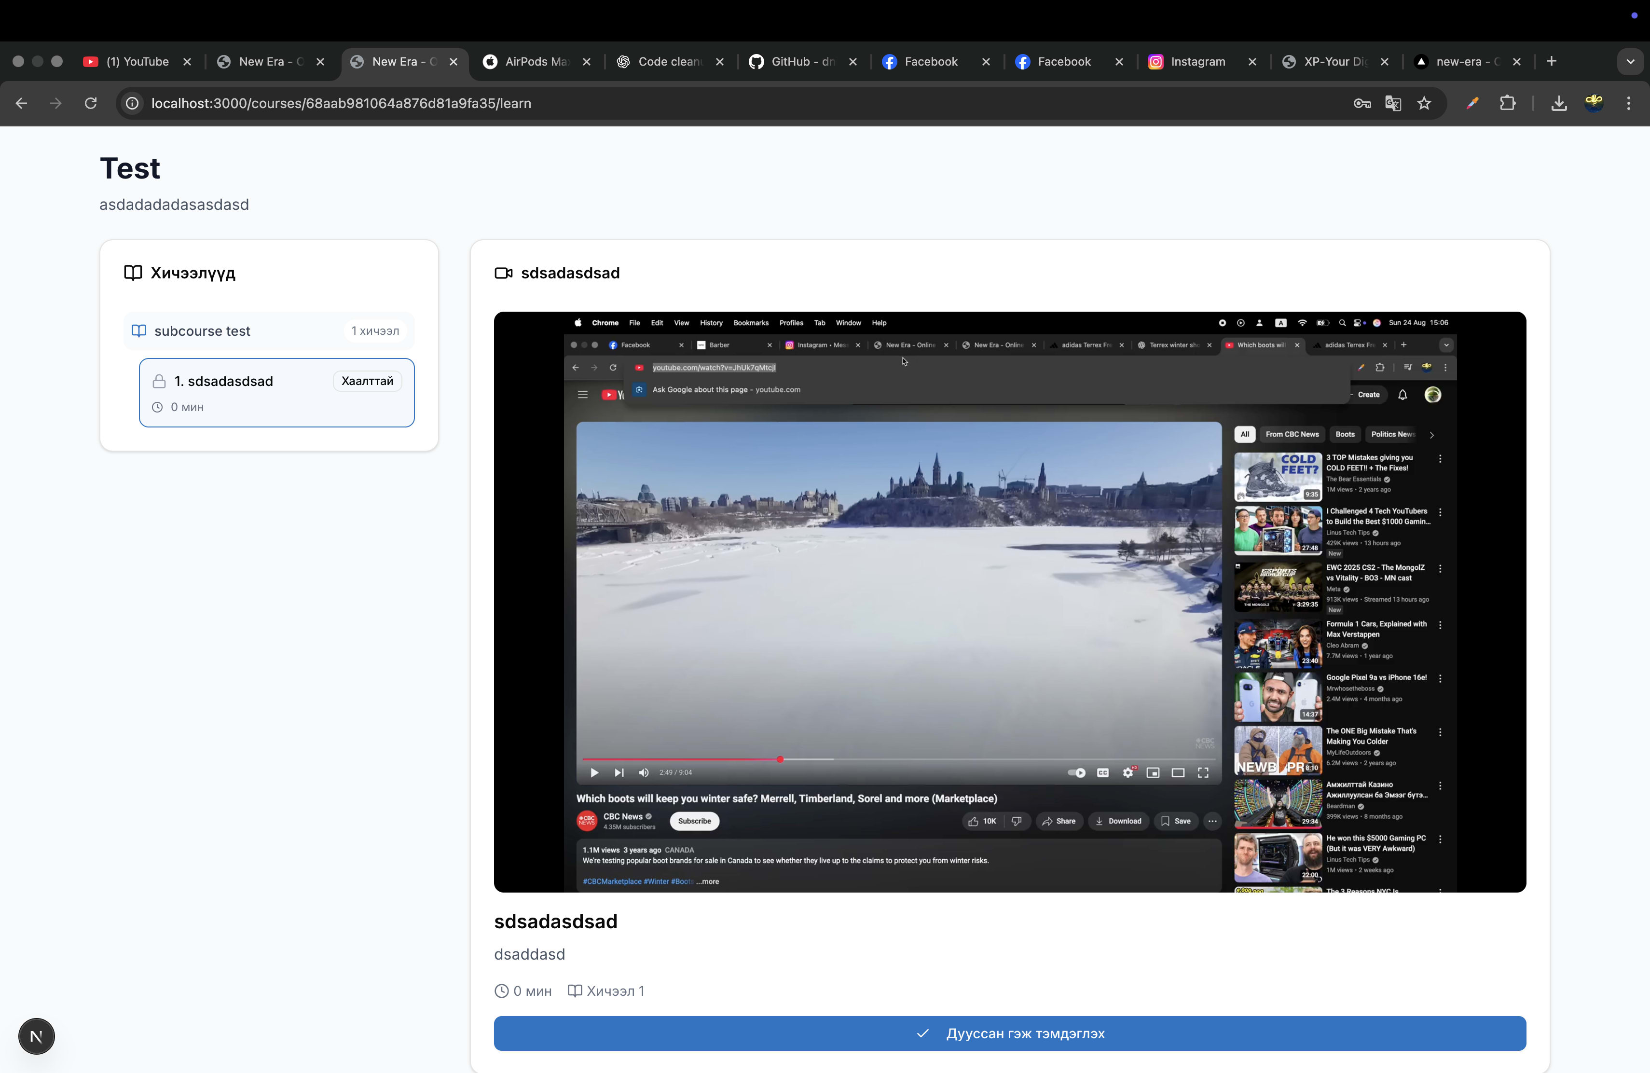Bookmark this page with the star icon

tap(1424, 103)
